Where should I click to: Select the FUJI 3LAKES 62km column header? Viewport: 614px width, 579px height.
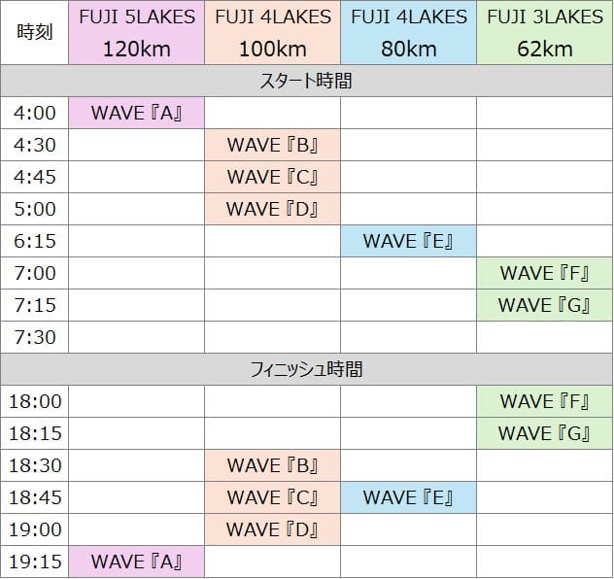tap(545, 32)
